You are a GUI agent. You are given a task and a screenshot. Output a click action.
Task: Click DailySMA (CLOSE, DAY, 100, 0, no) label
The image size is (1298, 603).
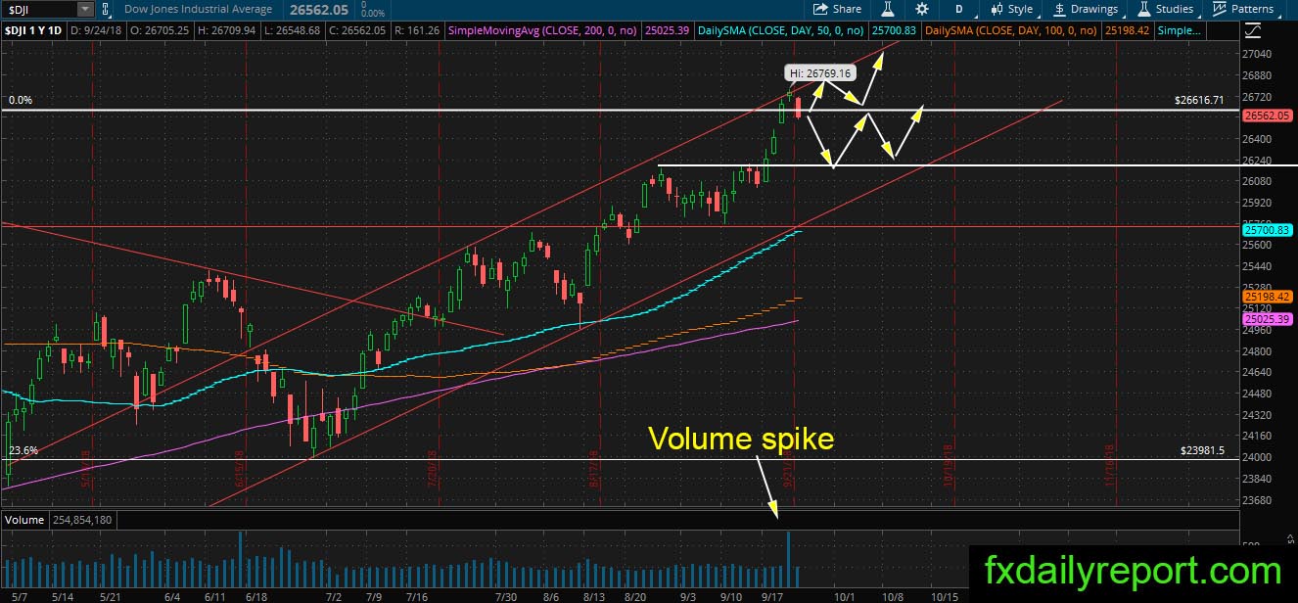pos(1013,31)
